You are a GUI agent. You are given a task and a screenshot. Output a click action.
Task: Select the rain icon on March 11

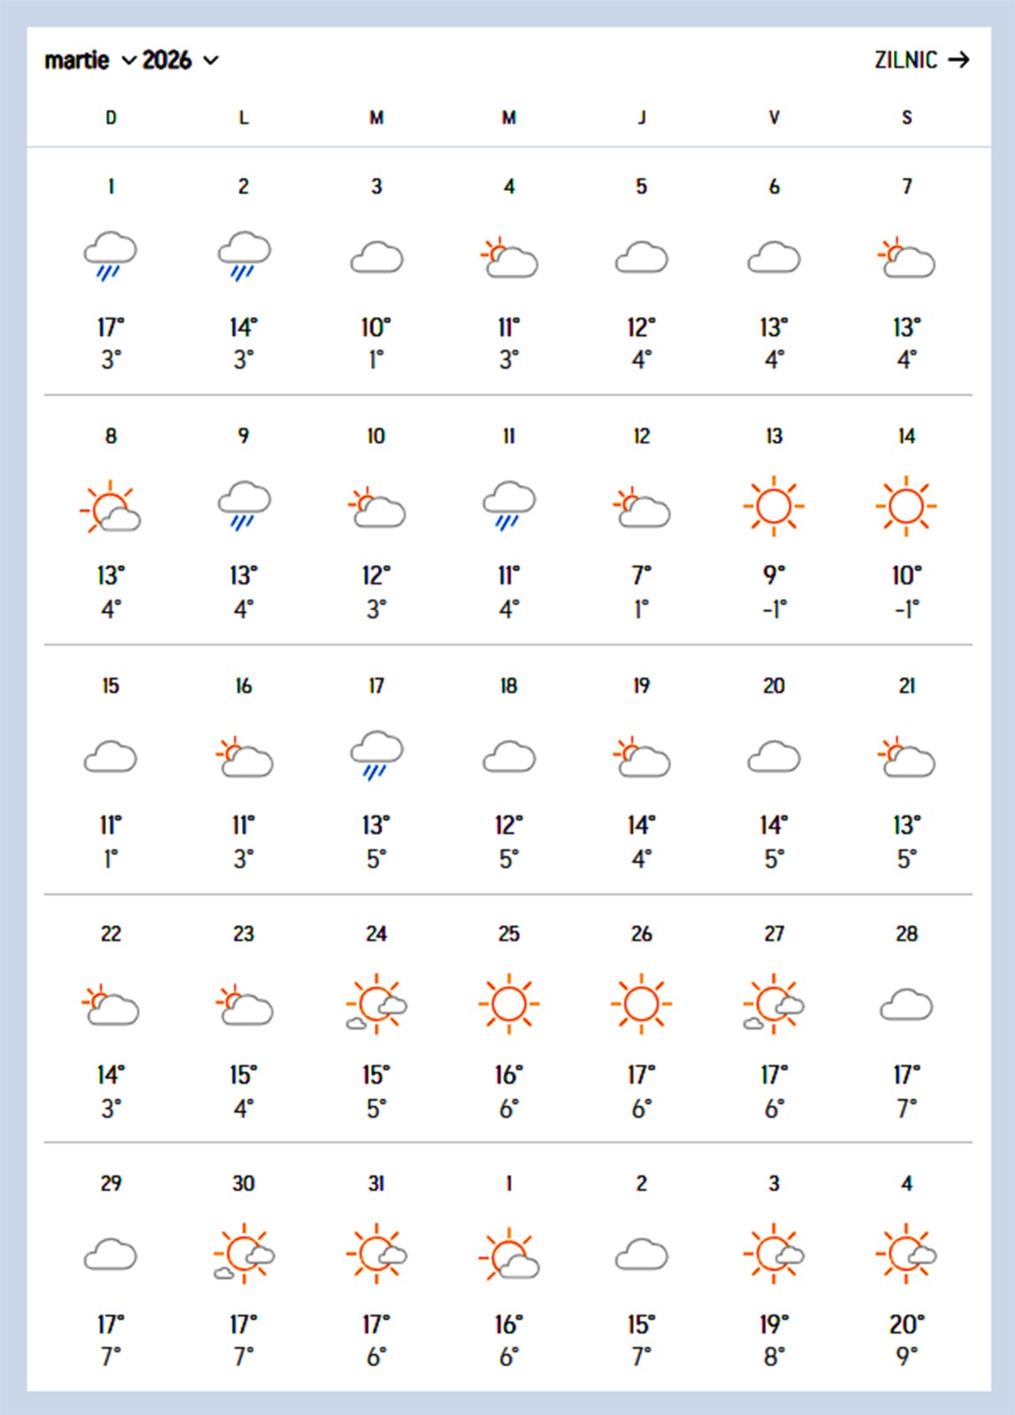(509, 506)
